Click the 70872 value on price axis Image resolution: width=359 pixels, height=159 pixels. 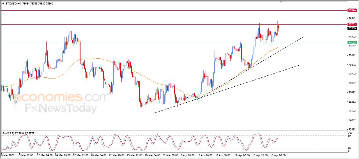click(352, 65)
